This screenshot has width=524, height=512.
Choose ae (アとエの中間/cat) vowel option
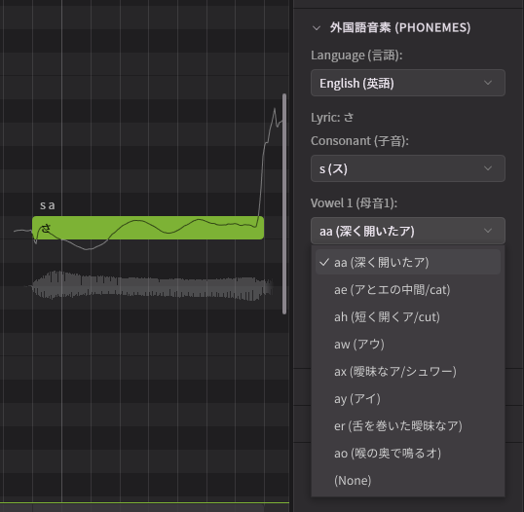tap(408, 289)
